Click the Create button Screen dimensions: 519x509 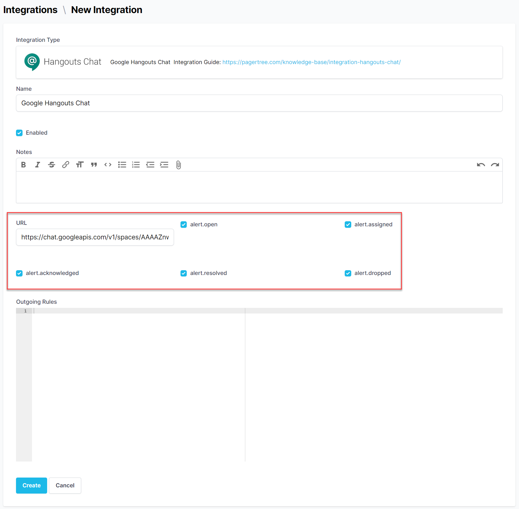click(31, 486)
